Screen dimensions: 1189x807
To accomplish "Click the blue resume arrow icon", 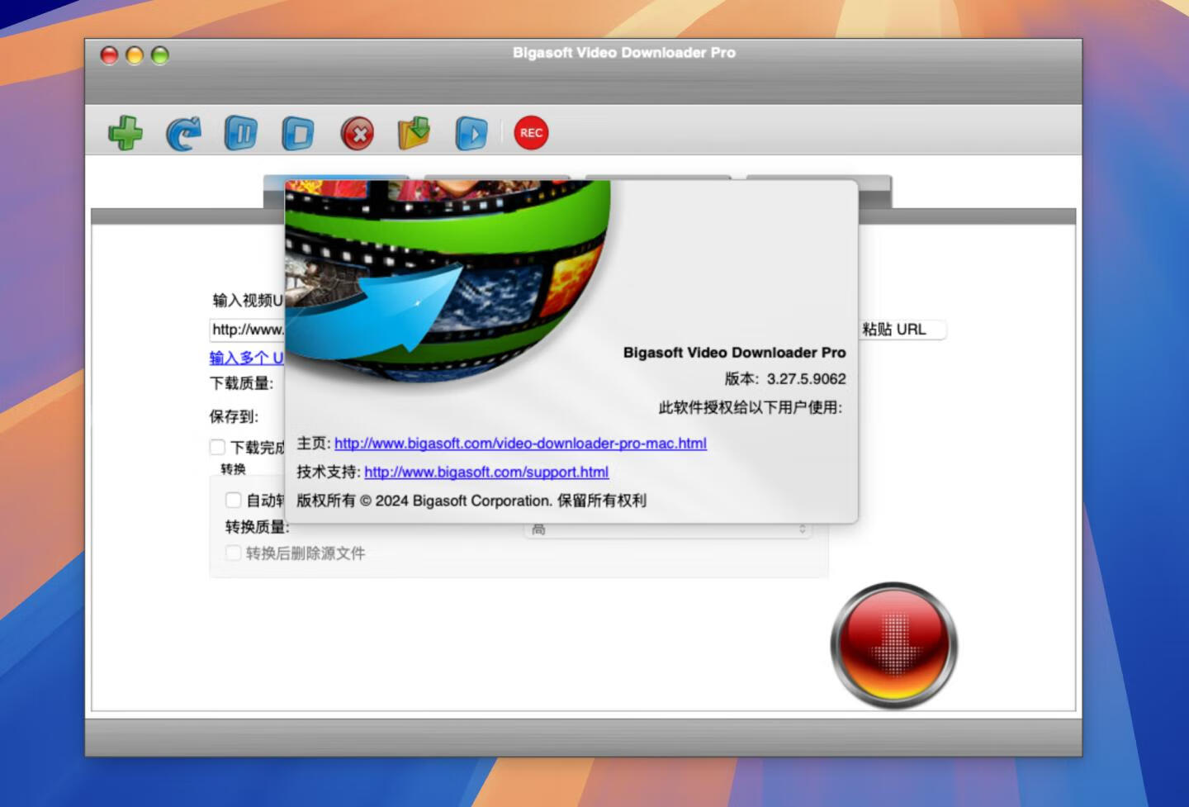I will click(183, 133).
